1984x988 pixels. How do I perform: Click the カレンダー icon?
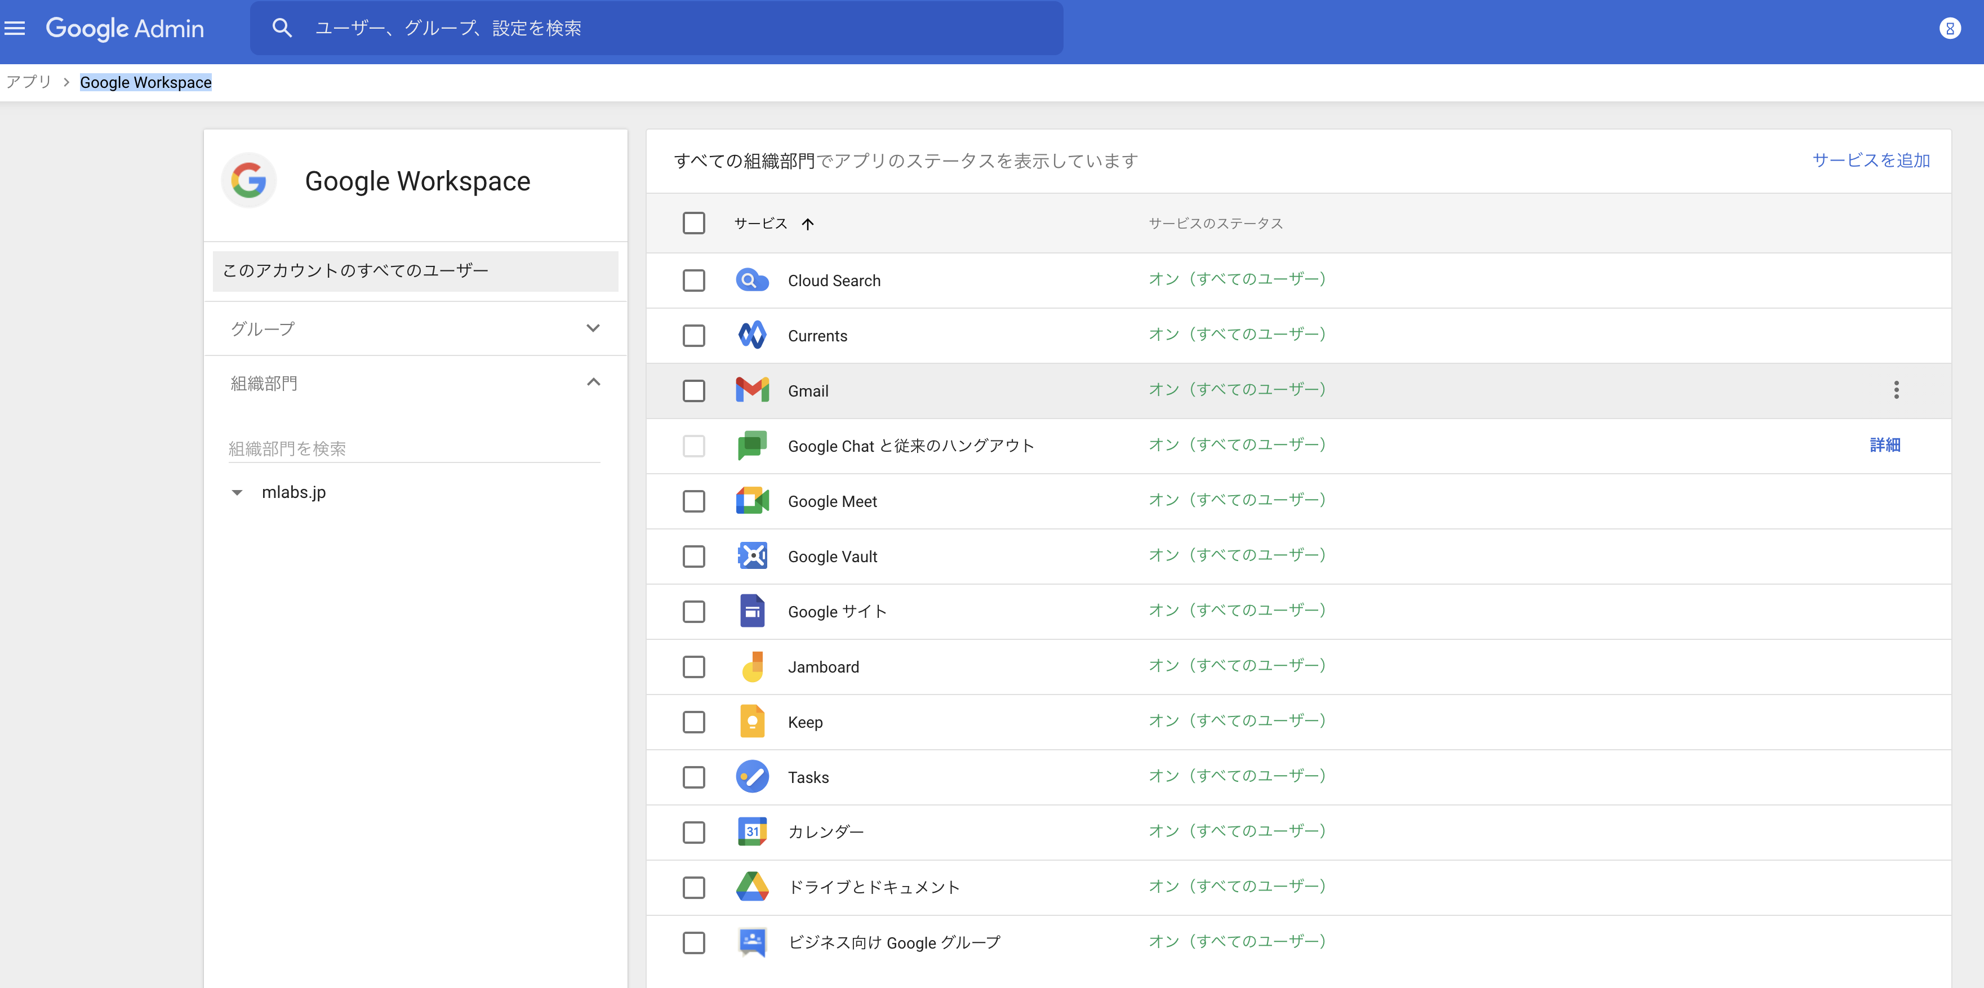click(751, 831)
